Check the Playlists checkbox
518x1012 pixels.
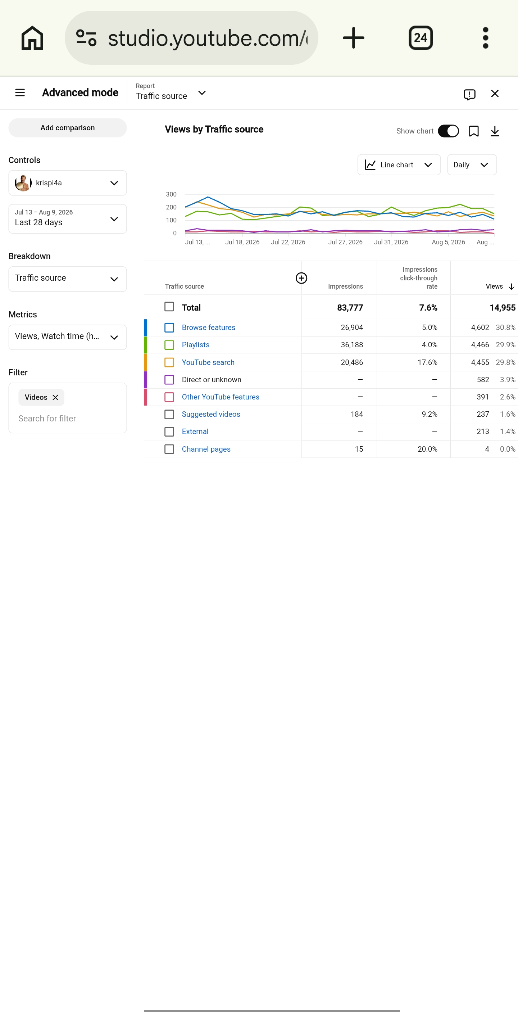[x=169, y=345]
